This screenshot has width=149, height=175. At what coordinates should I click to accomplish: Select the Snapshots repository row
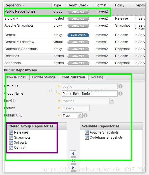pos(74,63)
